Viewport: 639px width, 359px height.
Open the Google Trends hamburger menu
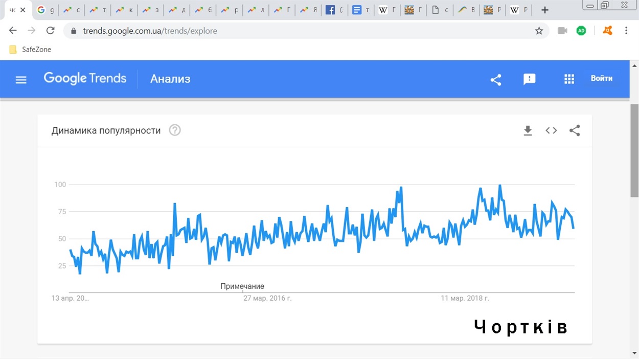[21, 79]
